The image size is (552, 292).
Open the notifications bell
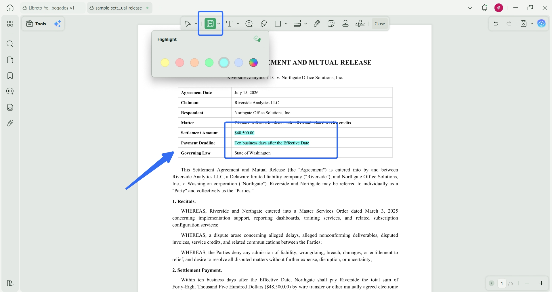point(484,8)
